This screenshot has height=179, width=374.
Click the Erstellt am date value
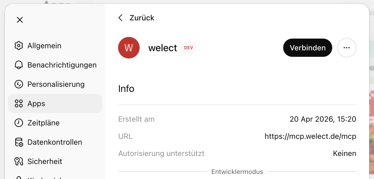coord(323,119)
